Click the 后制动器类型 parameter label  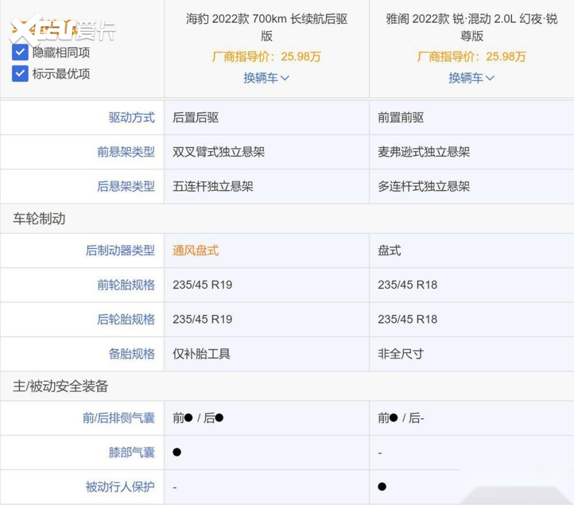pyautogui.click(x=120, y=250)
